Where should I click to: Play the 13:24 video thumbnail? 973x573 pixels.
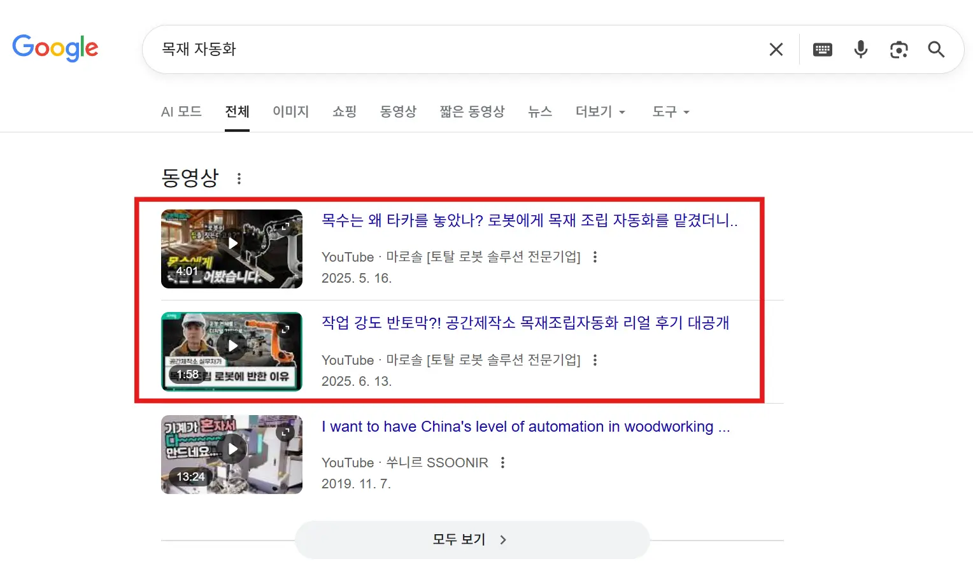[x=232, y=455]
